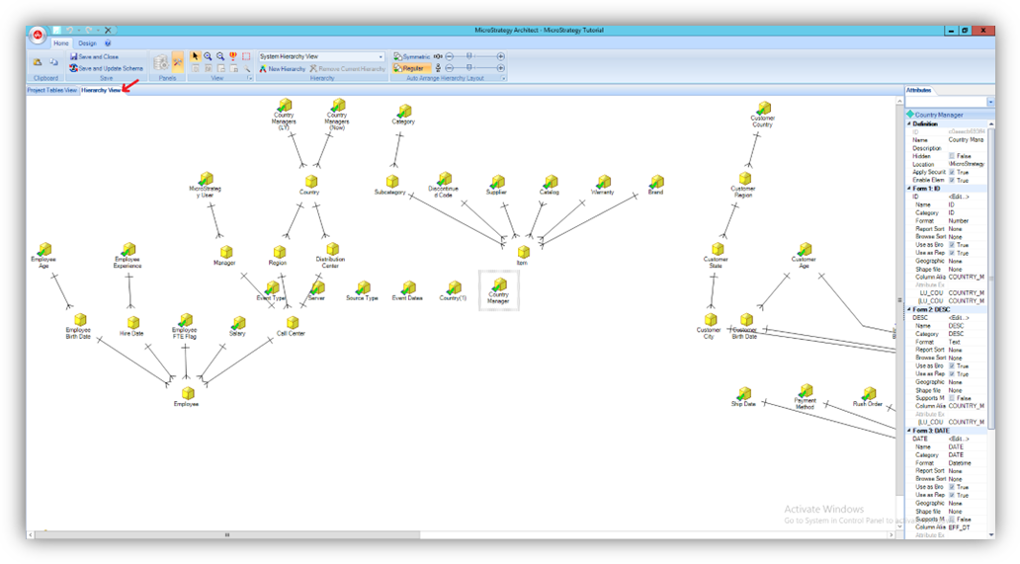Click the database cylinders icon in Panels
Image resolution: width=1020 pixels, height=564 pixels.
pyautogui.click(x=160, y=62)
